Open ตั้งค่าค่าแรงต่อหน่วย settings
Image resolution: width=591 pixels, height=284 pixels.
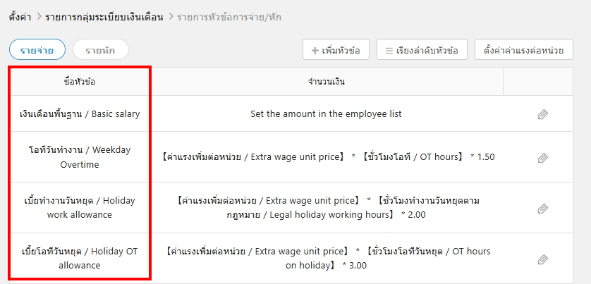coord(523,50)
